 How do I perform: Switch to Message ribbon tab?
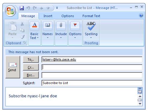[x=28, y=16]
